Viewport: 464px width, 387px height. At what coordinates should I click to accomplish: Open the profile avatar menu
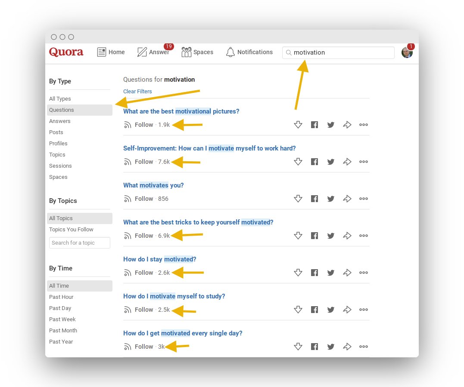(x=407, y=52)
